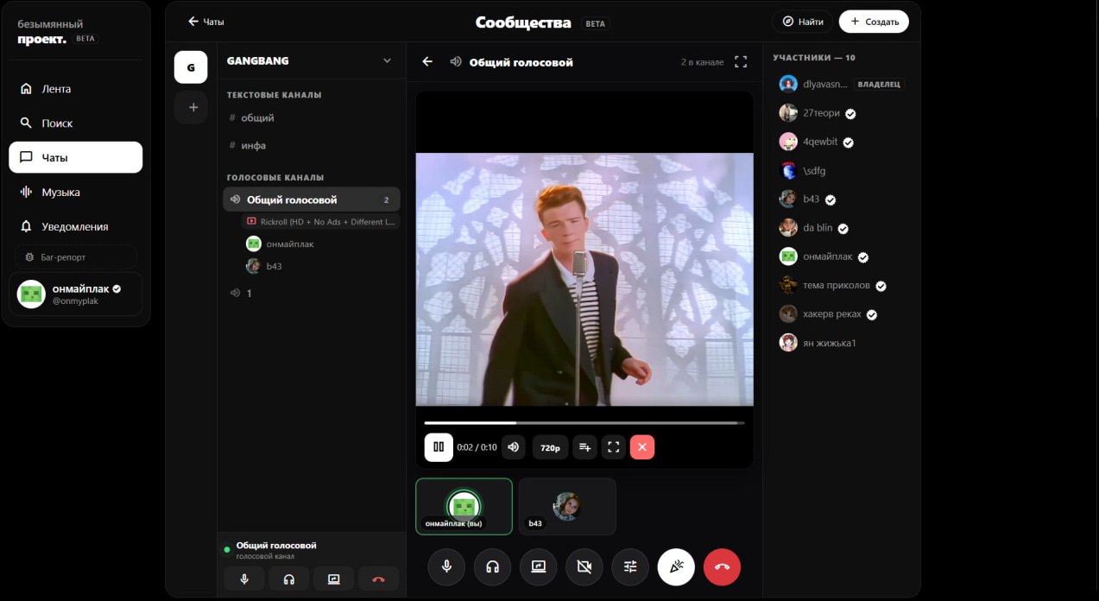This screenshot has width=1099, height=601.
Task: Select the G community server icon
Action: pos(191,67)
